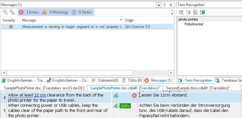
Task: Close the Messages panel
Action: [x=171, y=5]
